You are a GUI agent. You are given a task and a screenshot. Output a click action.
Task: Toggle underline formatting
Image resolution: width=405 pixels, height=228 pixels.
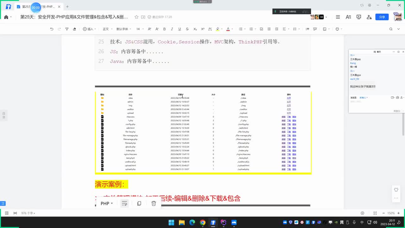[x=180, y=29]
